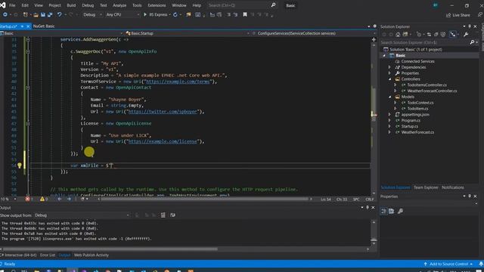This screenshot has height=272, width=484.
Task: Click the split editor icon above the scrollbar
Action: pyautogui.click(x=374, y=39)
